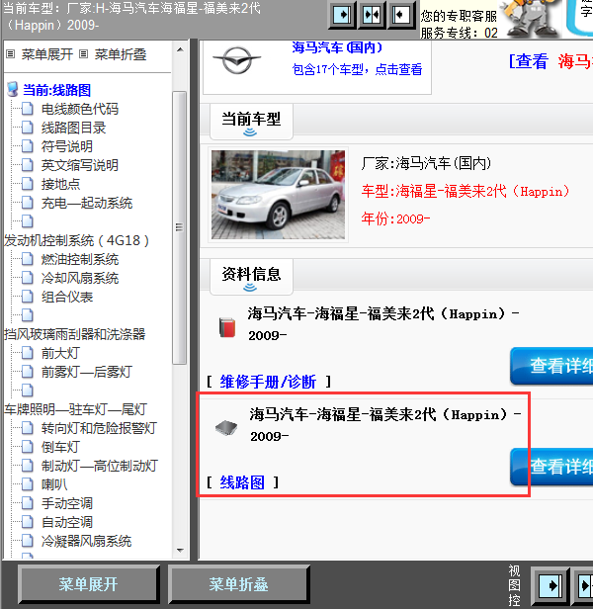The image size is (593, 609).
Task: Open 挡风玻璃雨刮器和洗涤器 tree item
Action: click(74, 334)
